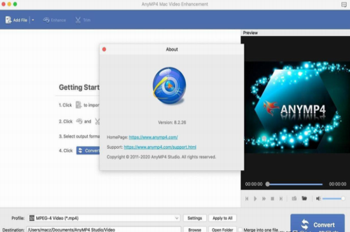The width and height of the screenshot is (350, 232).
Task: Adjust the volume slider
Action: [333, 198]
